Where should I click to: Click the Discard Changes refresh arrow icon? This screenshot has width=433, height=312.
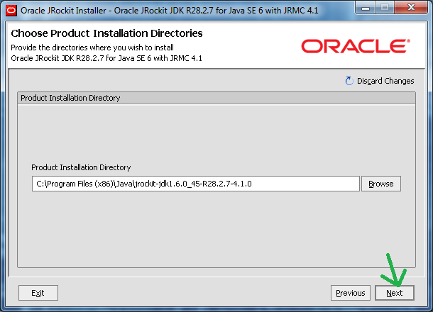tap(349, 81)
